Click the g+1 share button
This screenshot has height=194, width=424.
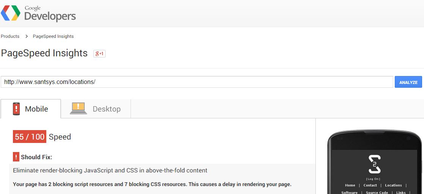[x=99, y=54]
